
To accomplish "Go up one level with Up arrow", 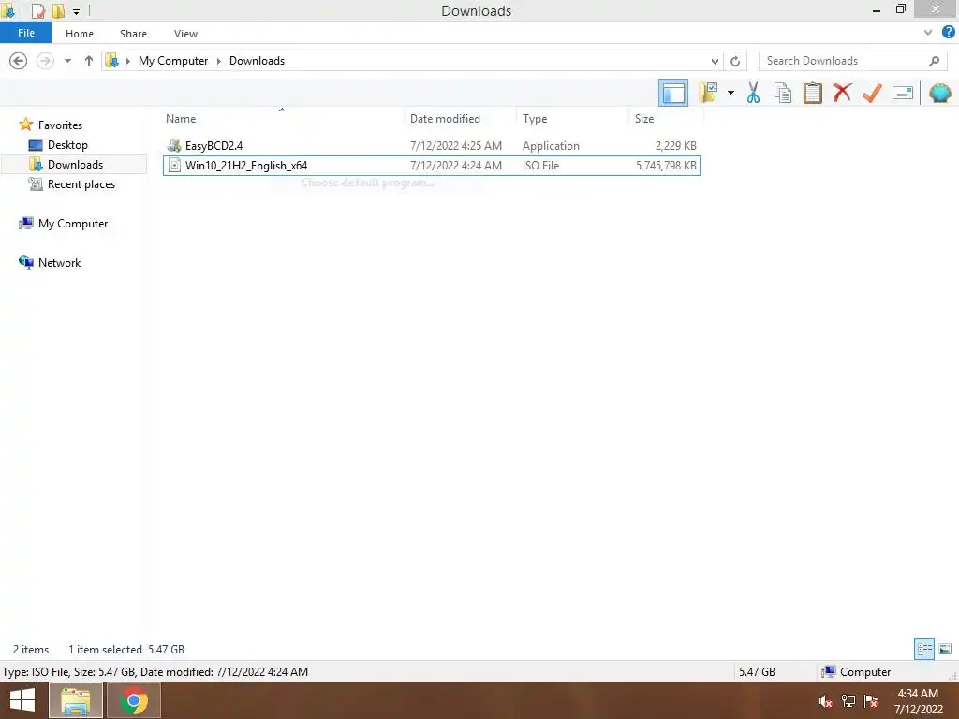I will 89,61.
